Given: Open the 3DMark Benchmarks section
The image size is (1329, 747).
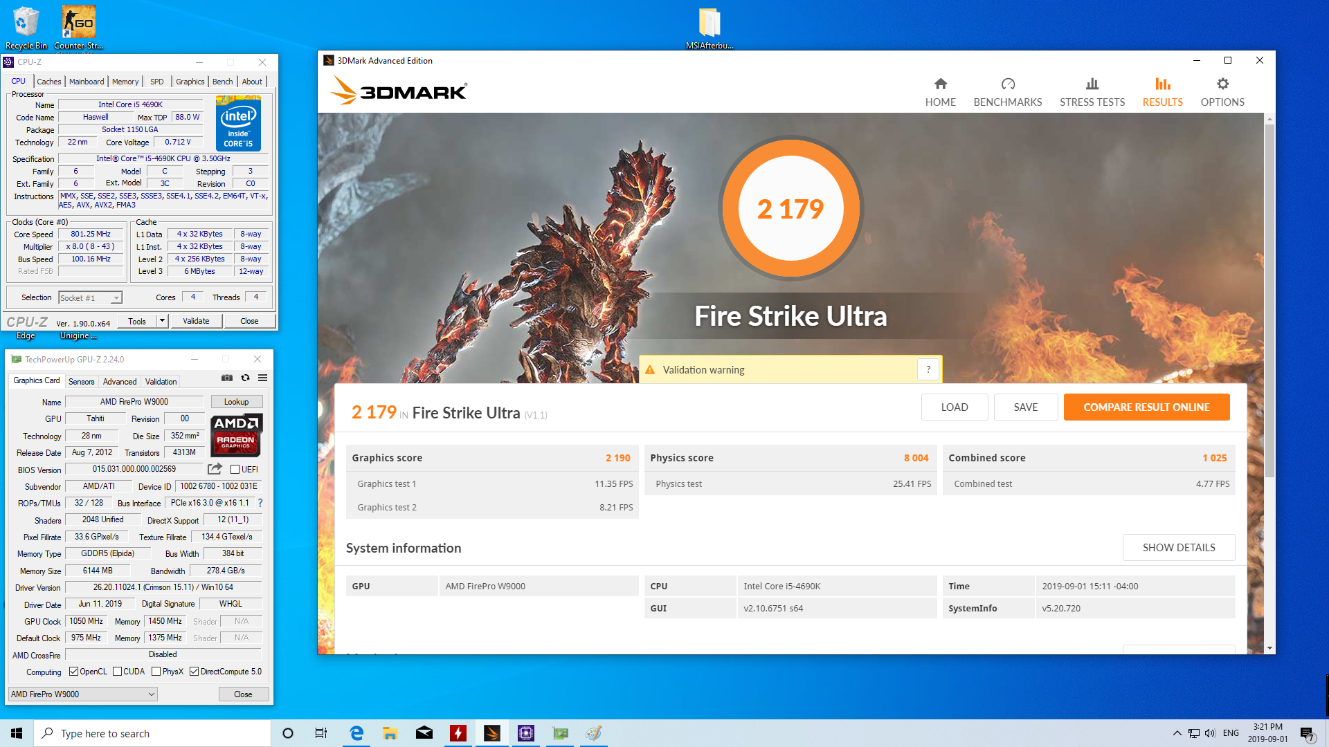Looking at the screenshot, I should 1007,92.
